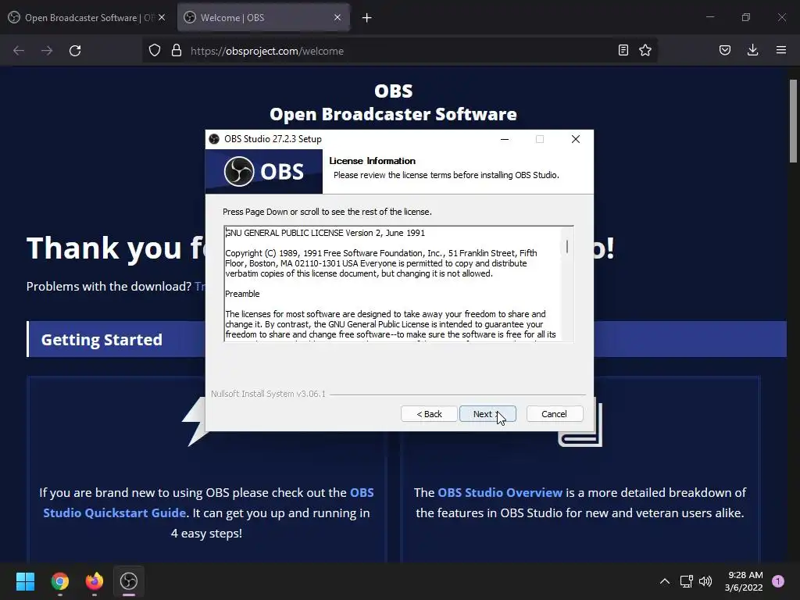800x600 pixels.
Task: Close the OBS Studio Setup dialog
Action: click(x=576, y=139)
